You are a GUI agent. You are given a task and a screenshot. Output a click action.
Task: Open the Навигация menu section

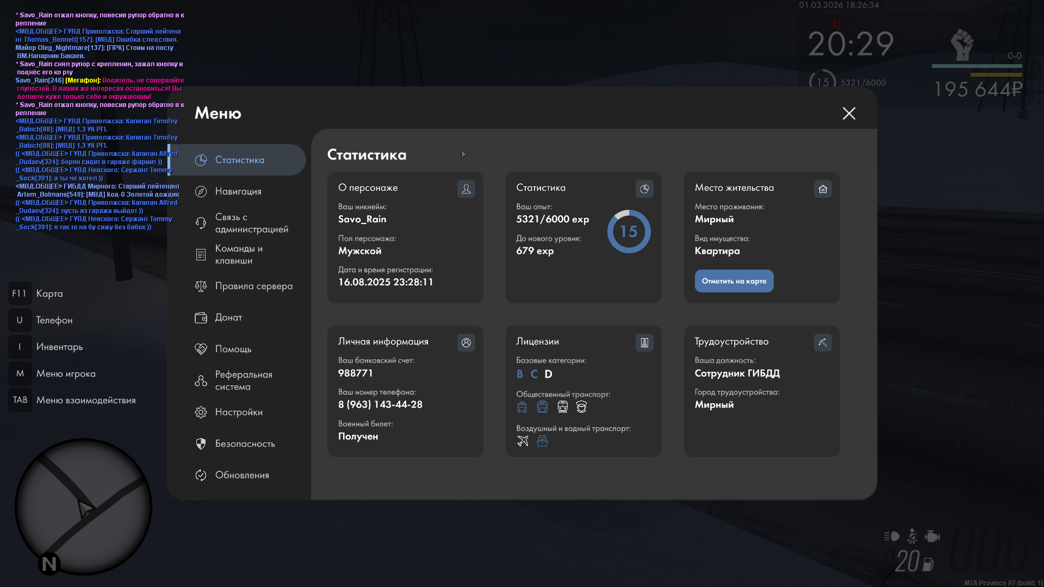[238, 191]
